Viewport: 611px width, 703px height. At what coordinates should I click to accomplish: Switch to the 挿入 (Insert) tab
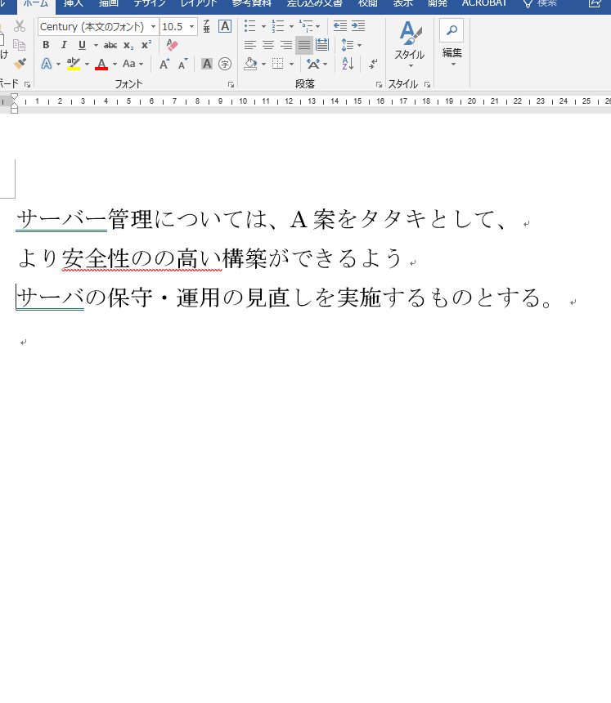74,3
